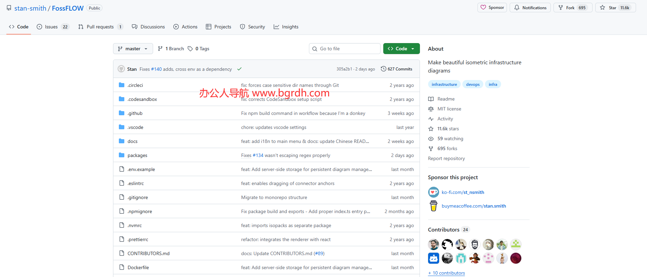Open the packages folder icon
Viewport: 647px width, 277px height.
pyautogui.click(x=122, y=155)
